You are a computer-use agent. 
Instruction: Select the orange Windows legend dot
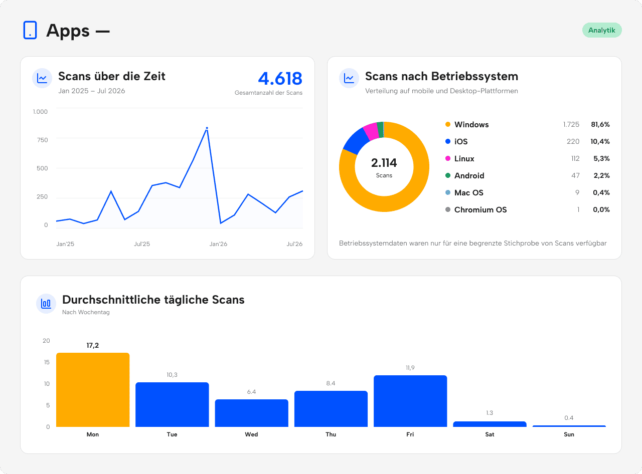448,124
